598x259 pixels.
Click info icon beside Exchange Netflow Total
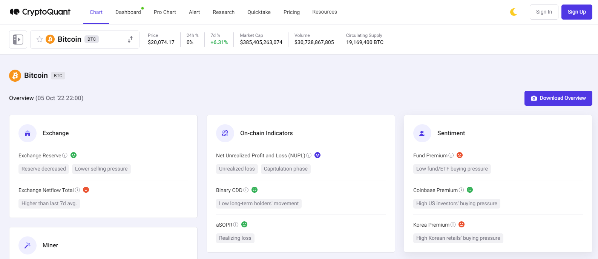[x=77, y=190]
